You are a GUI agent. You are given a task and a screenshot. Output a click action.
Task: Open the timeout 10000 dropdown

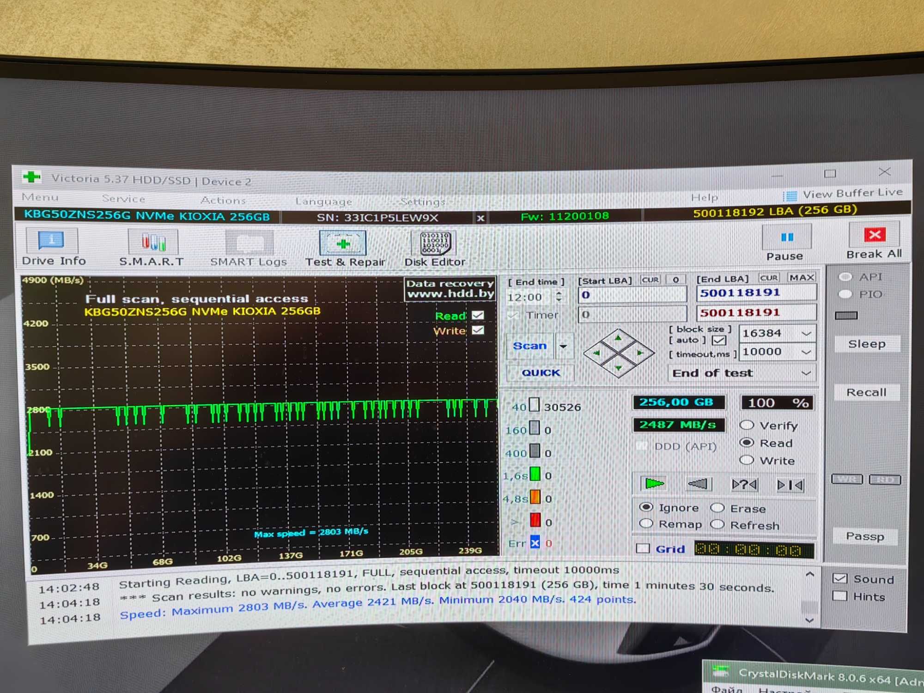806,352
